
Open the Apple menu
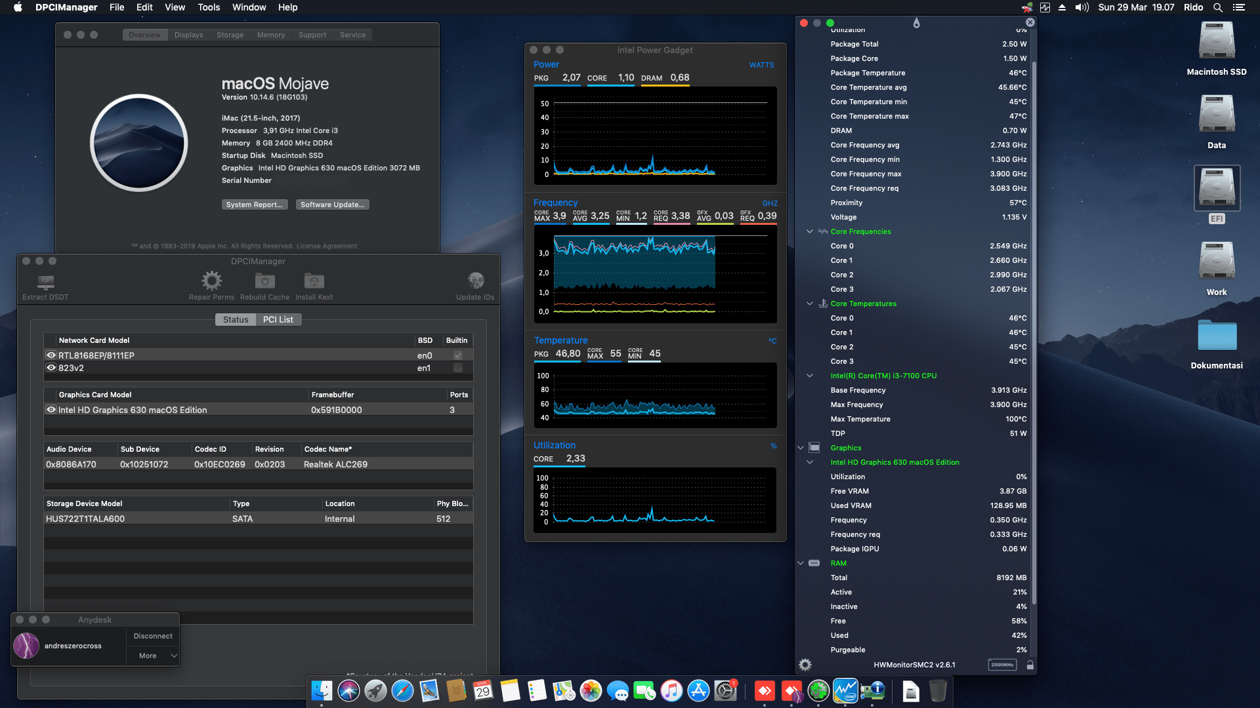pos(18,7)
